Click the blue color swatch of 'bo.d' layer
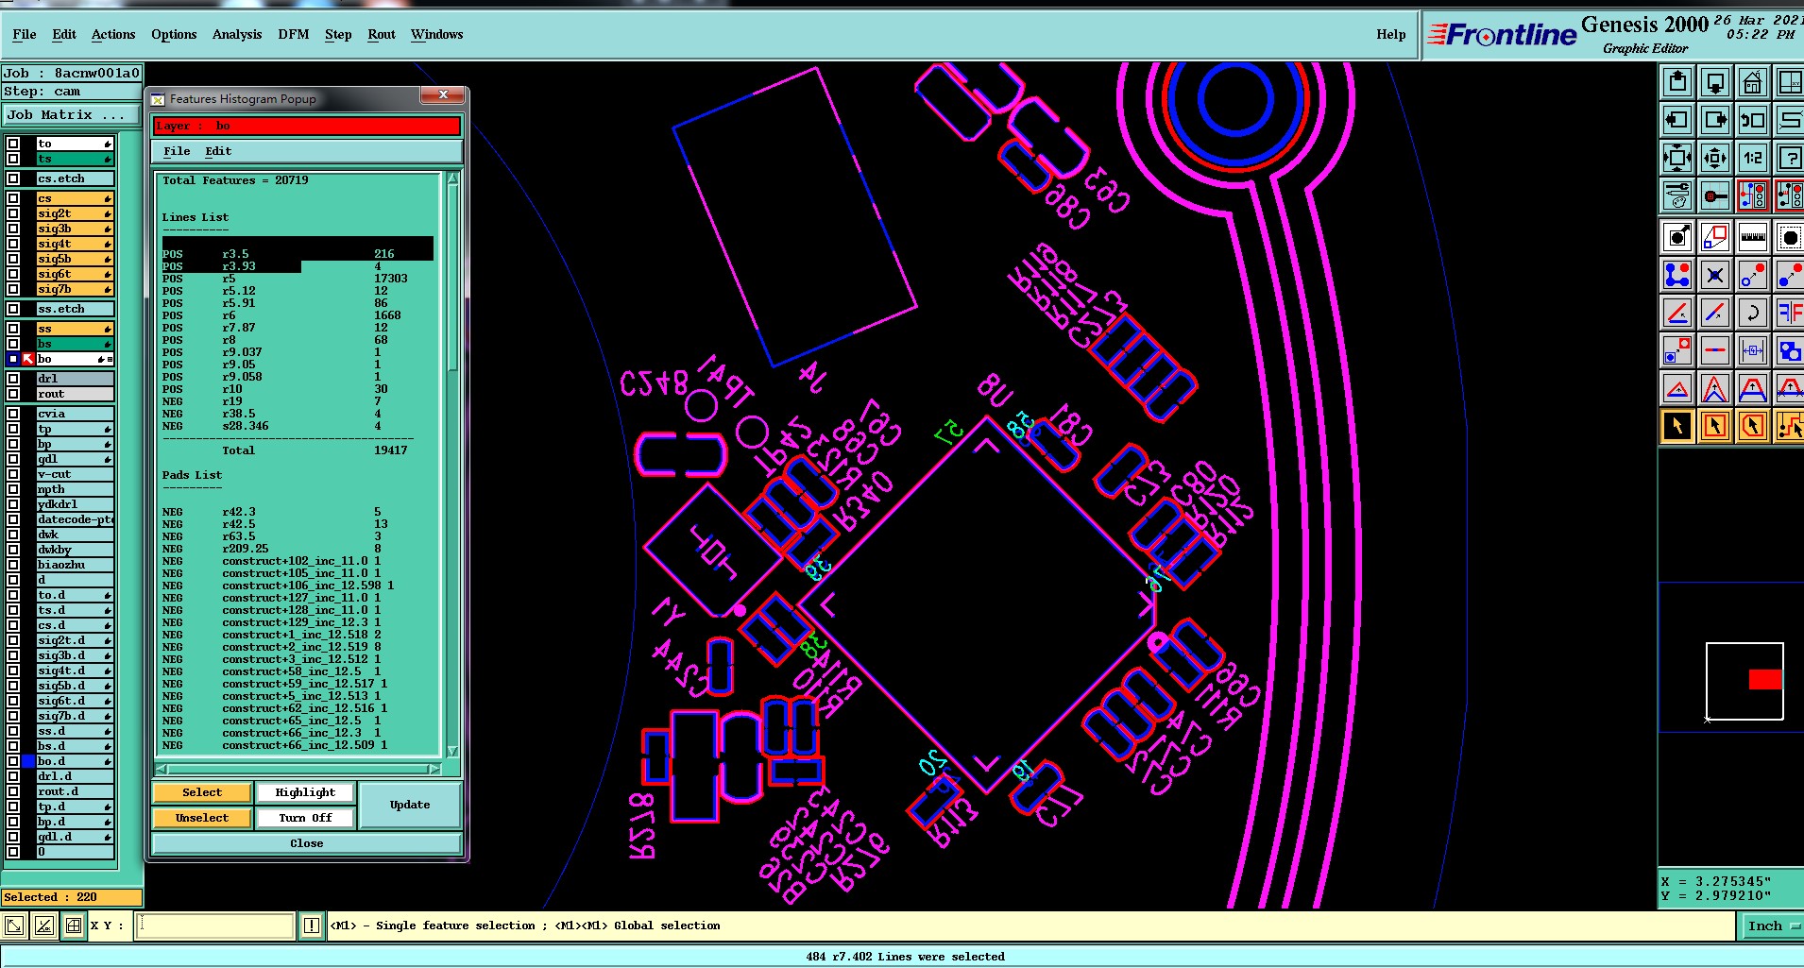Screen dimensions: 1804x968 [28, 761]
